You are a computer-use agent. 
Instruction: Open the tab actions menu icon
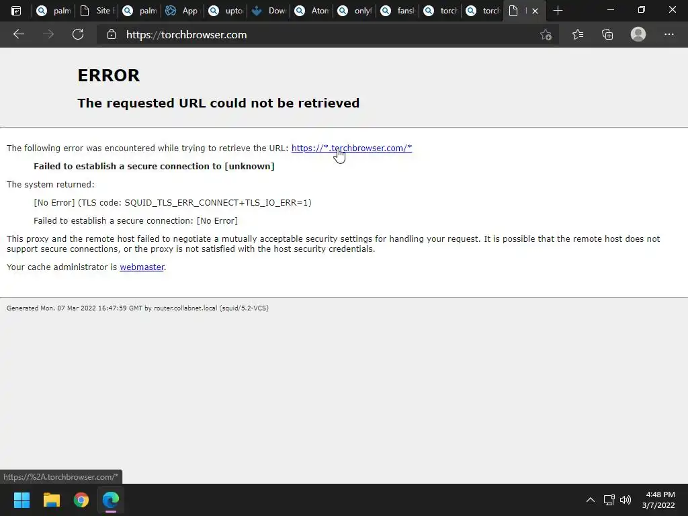pyautogui.click(x=16, y=11)
